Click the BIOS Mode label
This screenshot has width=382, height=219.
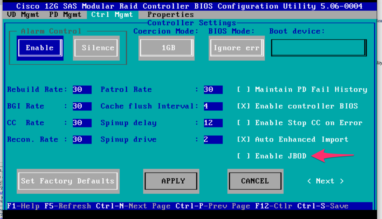[x=232, y=31]
